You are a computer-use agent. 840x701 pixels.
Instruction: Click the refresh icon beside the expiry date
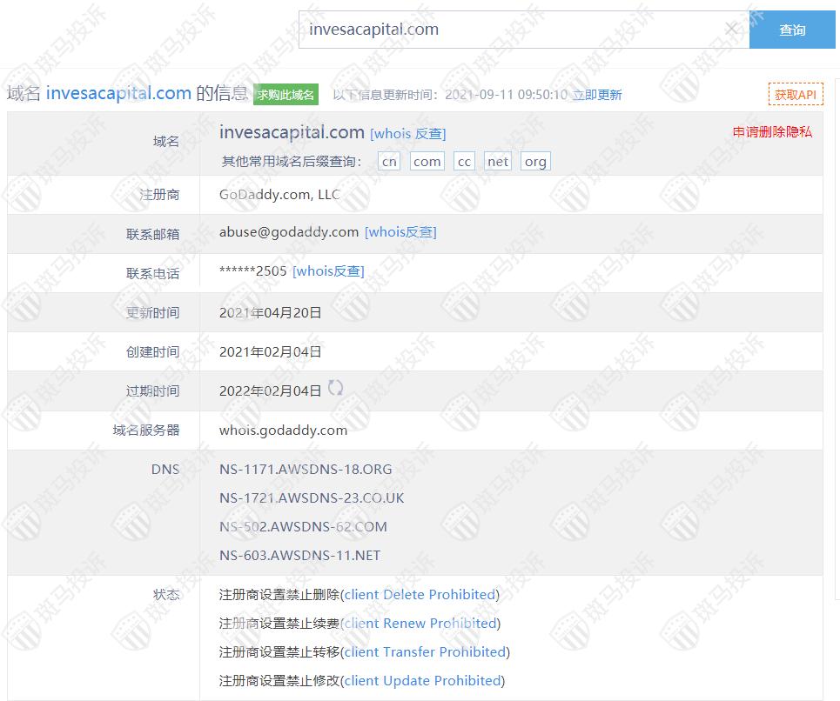[335, 389]
